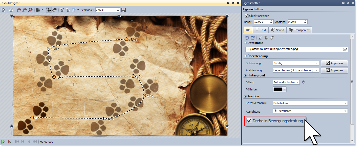Open the Sound tab
Screen dimensions: 357x147
tap(277, 30)
